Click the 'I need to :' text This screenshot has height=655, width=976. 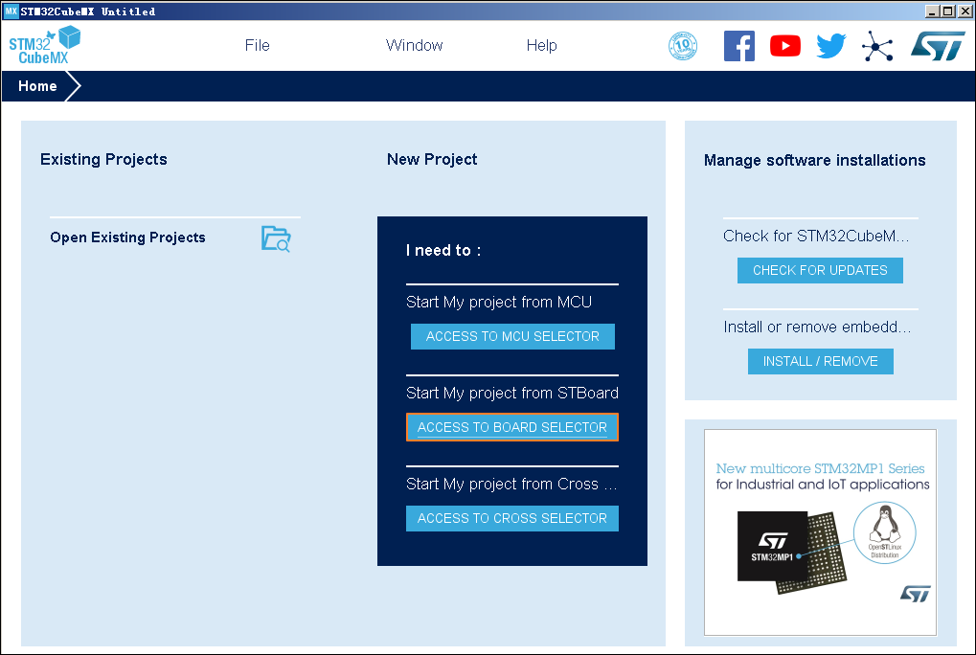443,251
